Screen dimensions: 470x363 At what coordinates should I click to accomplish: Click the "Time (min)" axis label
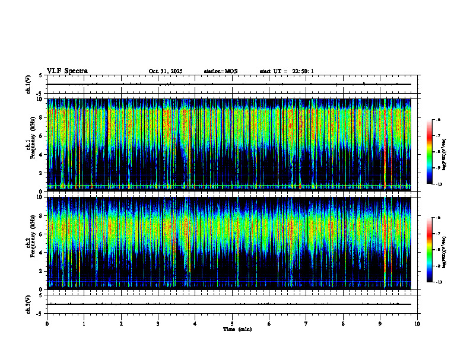(x=237, y=329)
